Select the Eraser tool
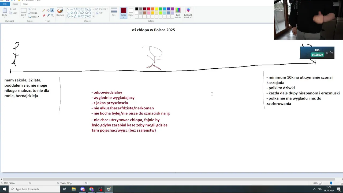 [x=44, y=15]
